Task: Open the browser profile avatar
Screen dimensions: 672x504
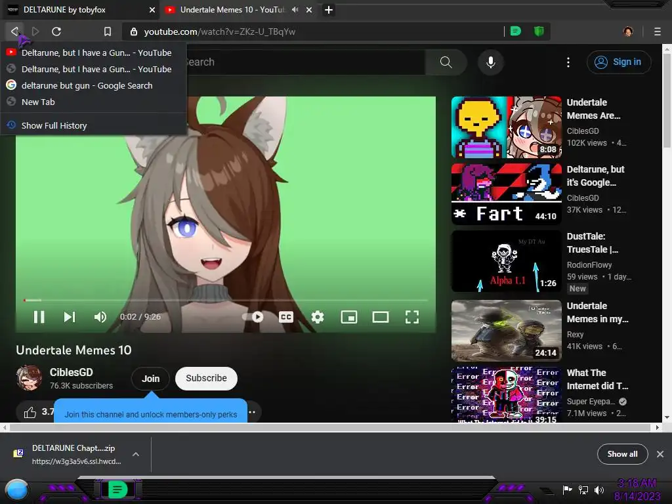Action: (628, 31)
